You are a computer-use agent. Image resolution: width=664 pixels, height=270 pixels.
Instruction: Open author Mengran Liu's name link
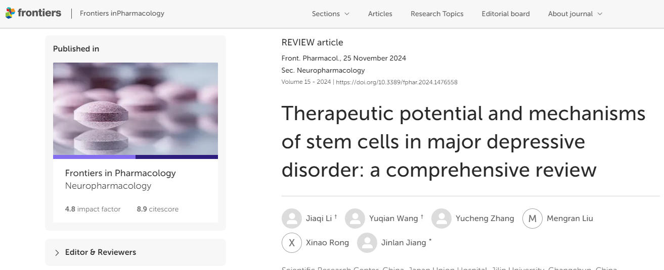pos(569,219)
